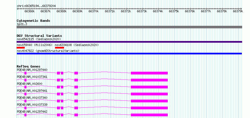Image resolution: width=250 pixels, height=118 pixels.
Task: Click the 66376k ruler tick label
Action: pos(190,11)
